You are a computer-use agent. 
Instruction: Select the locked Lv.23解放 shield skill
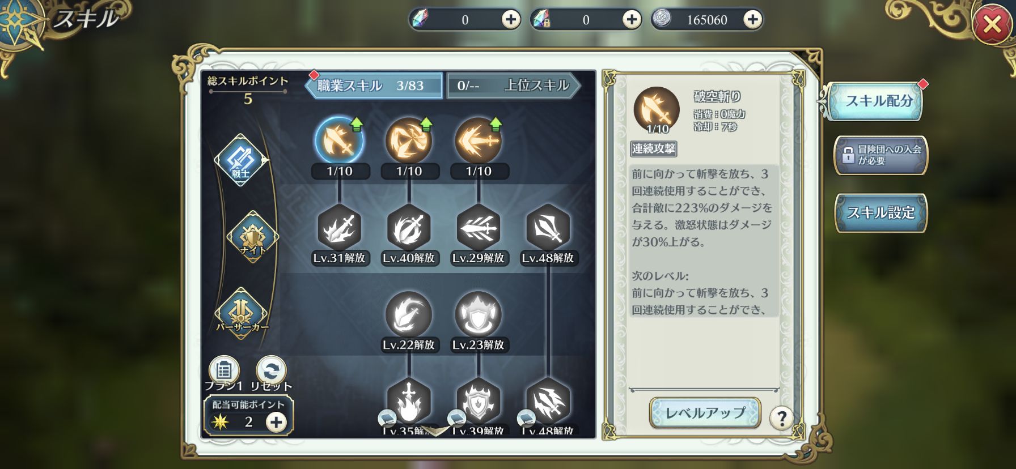point(479,314)
